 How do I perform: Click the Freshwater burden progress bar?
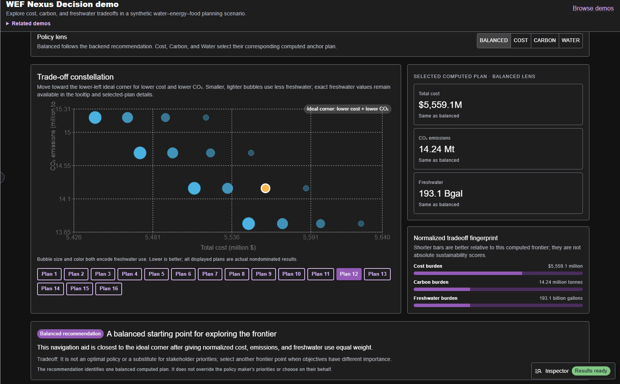click(498, 305)
